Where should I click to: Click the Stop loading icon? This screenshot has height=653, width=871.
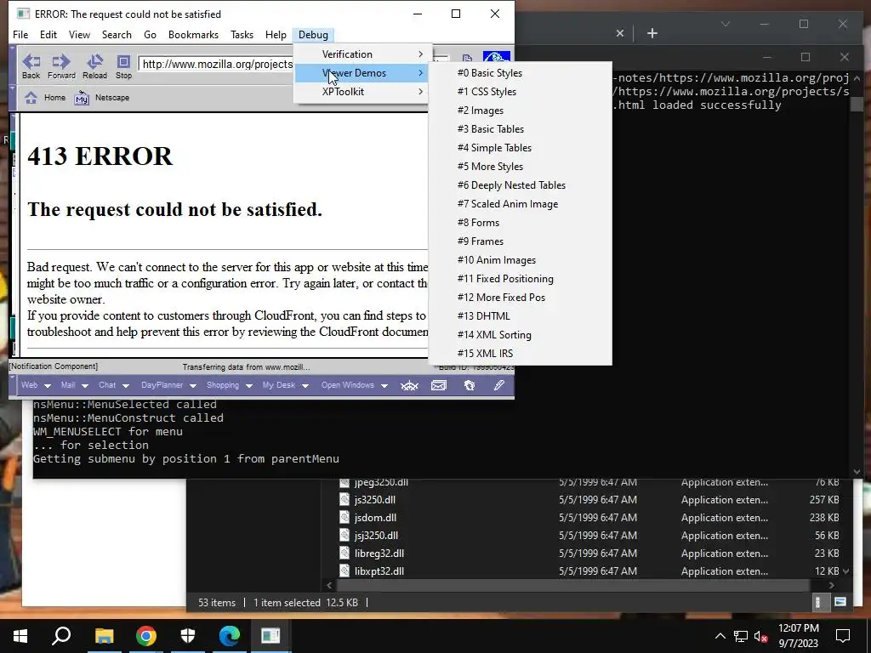123,61
